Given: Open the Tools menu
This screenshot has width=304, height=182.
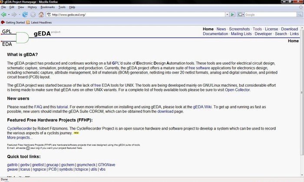Looking at the screenshot, I should click(62, 7).
